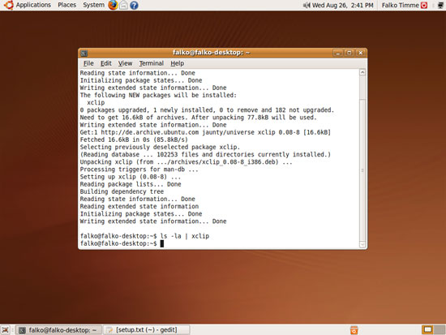Open the terminal Edit menu

pyautogui.click(x=105, y=63)
